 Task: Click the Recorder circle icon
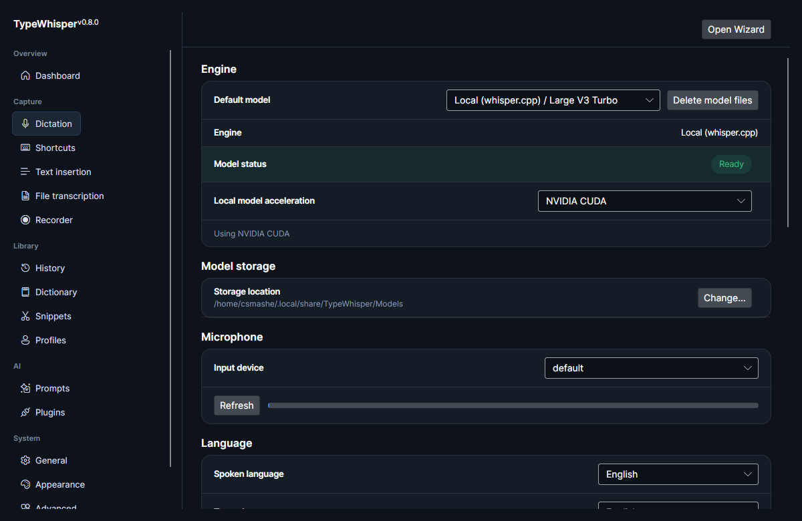point(25,220)
